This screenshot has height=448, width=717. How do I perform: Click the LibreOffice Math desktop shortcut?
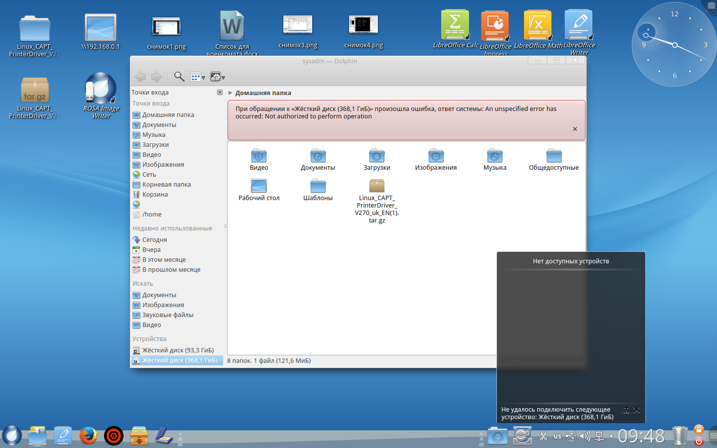[x=538, y=29]
